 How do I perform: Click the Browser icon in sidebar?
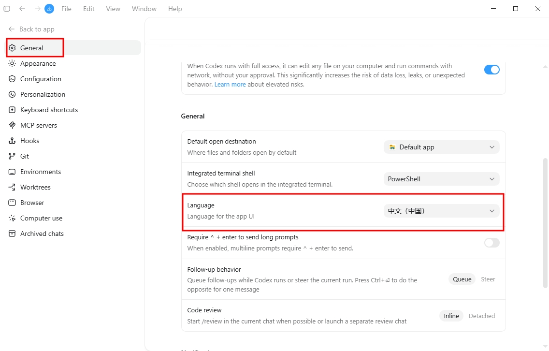[12, 203]
